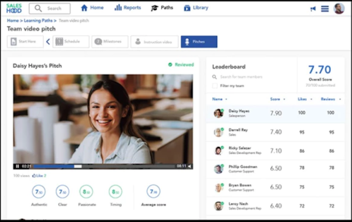Image resolution: width=352 pixels, height=222 pixels.
Task: Click Darrell Ray score 7.40
Action: point(276,132)
